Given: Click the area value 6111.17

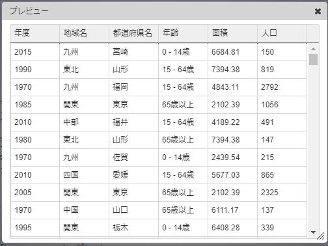Looking at the screenshot, I should pos(232,210).
